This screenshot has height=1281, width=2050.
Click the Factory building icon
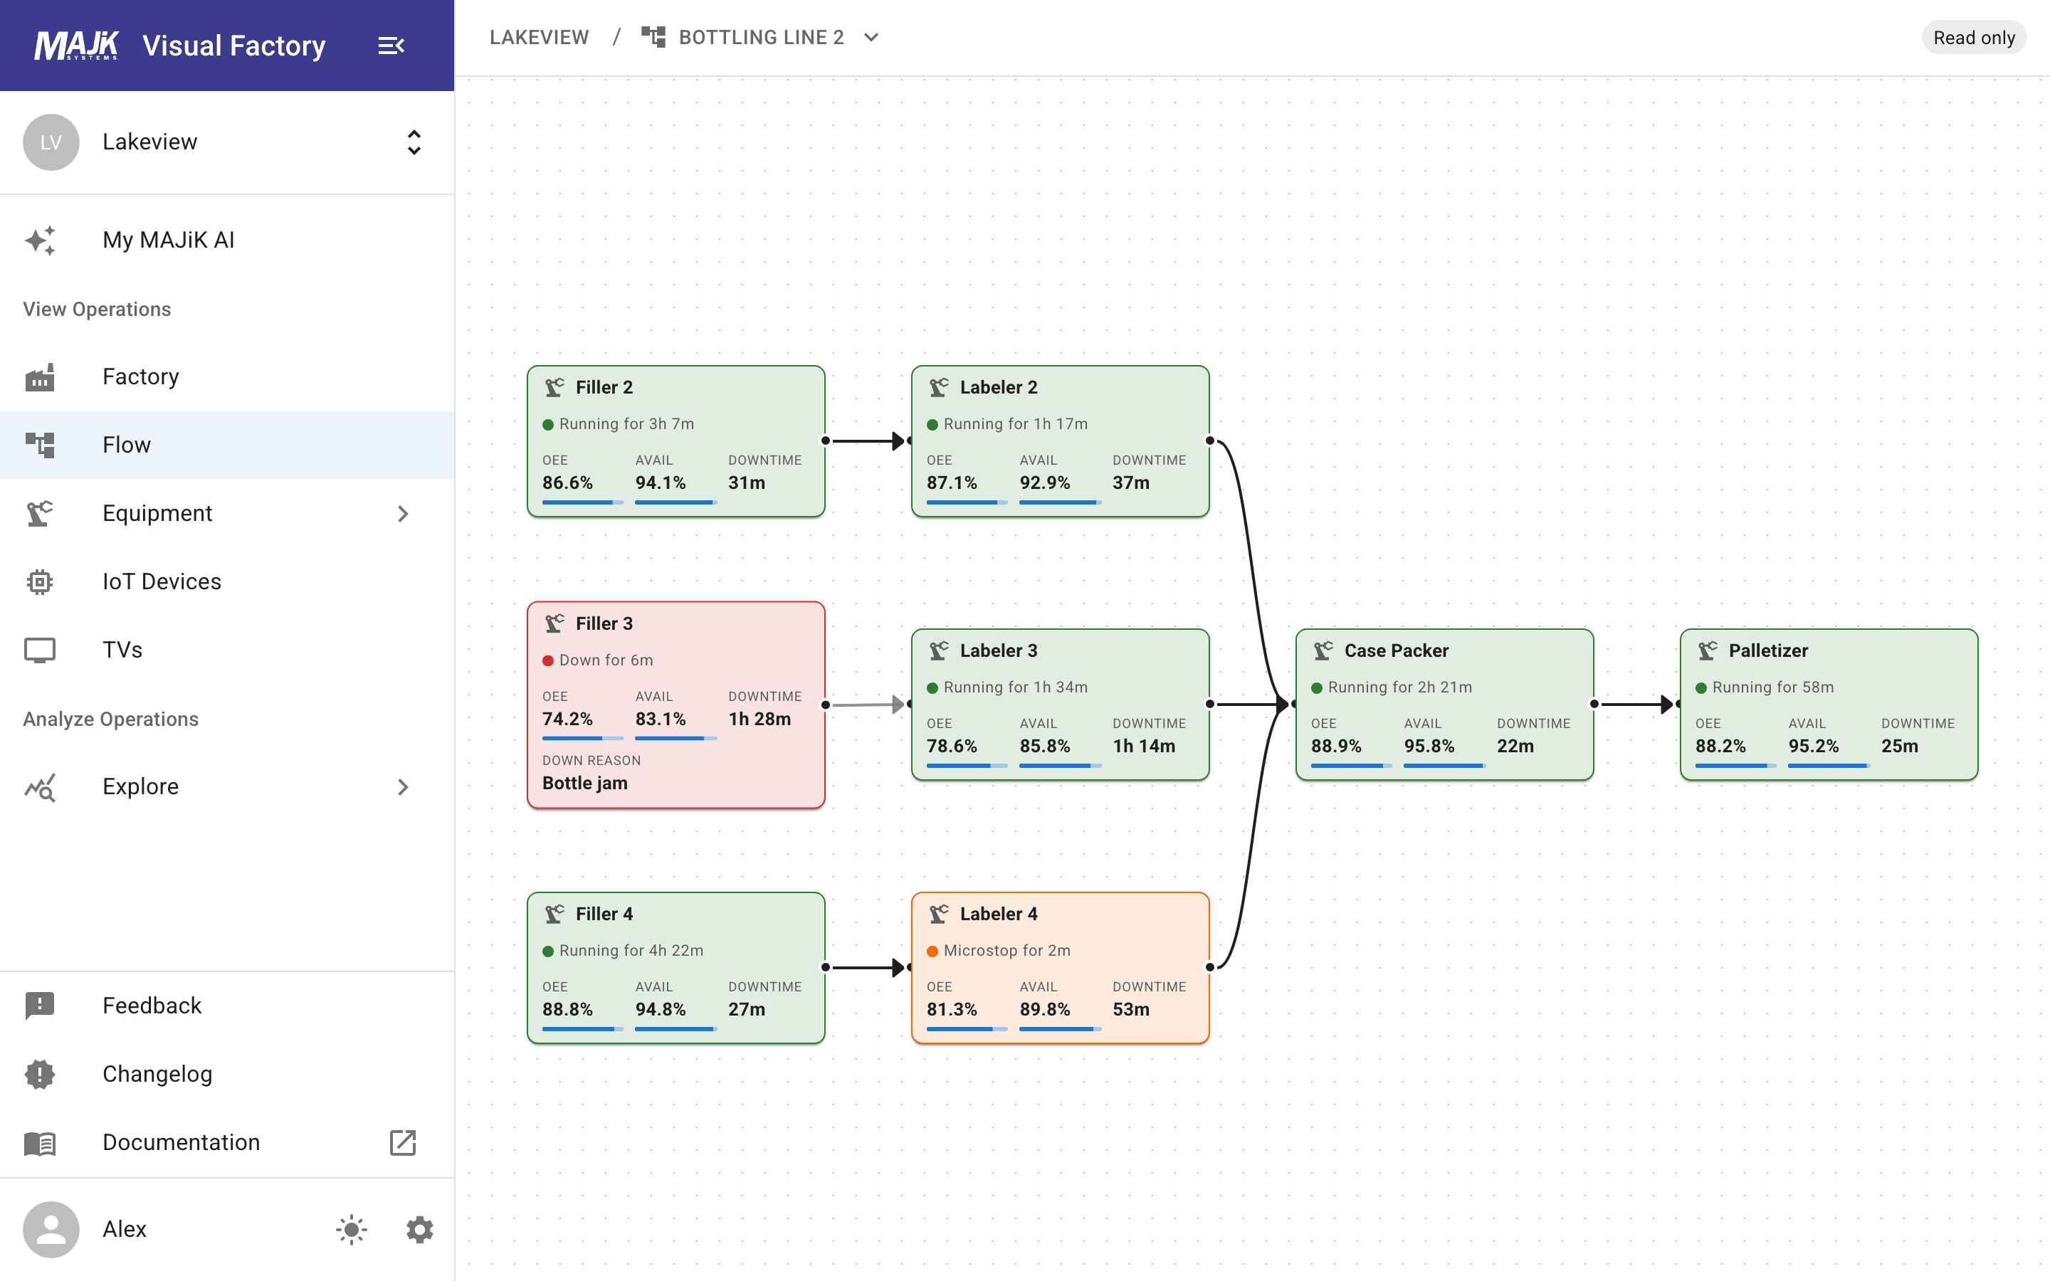coord(40,377)
